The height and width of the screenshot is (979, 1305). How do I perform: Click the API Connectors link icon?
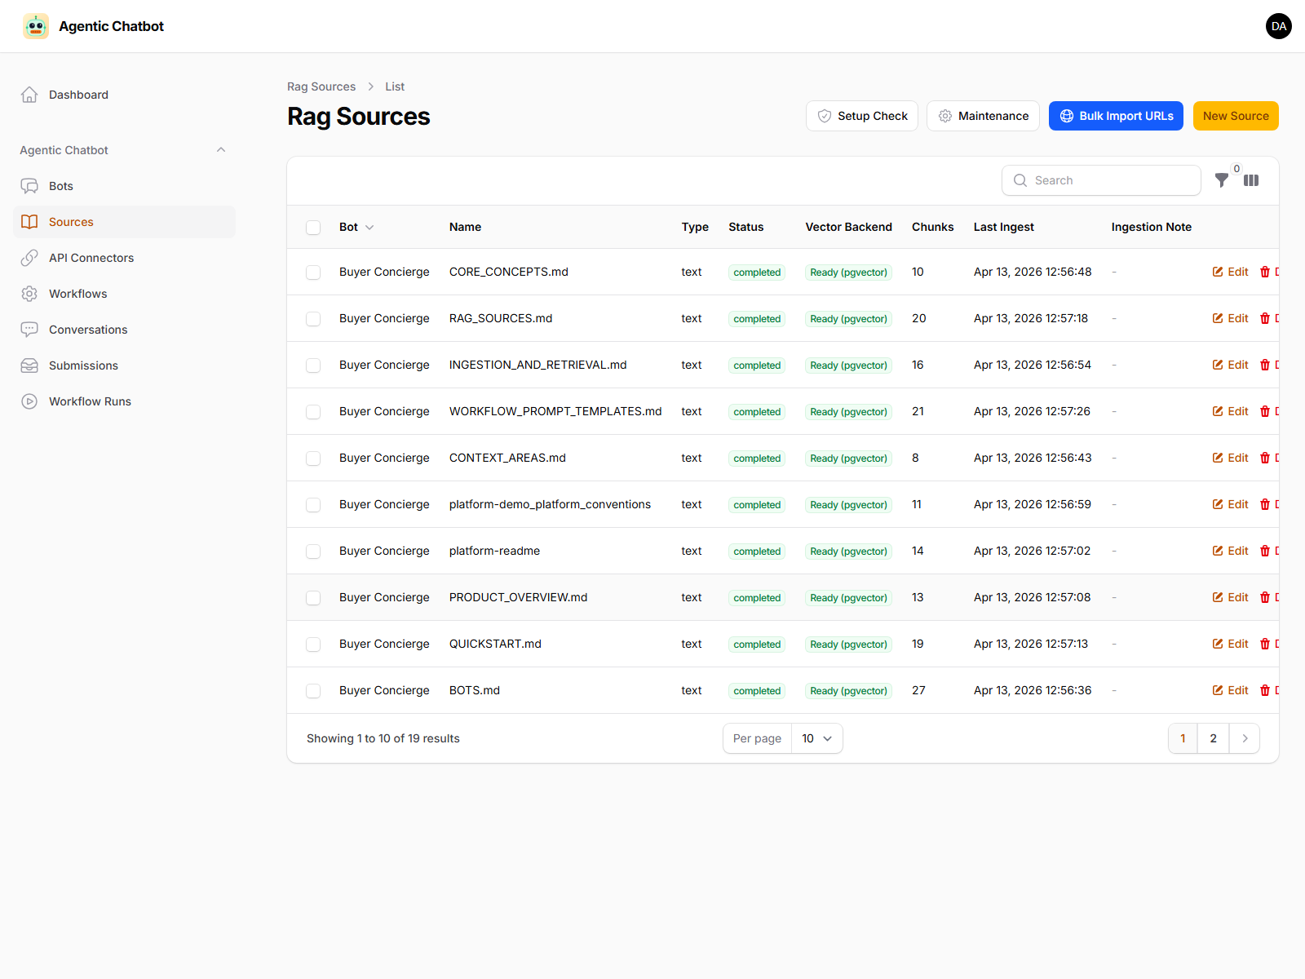tap(29, 258)
